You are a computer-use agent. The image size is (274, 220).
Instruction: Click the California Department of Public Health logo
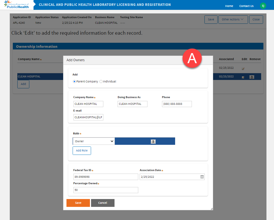point(16,4)
